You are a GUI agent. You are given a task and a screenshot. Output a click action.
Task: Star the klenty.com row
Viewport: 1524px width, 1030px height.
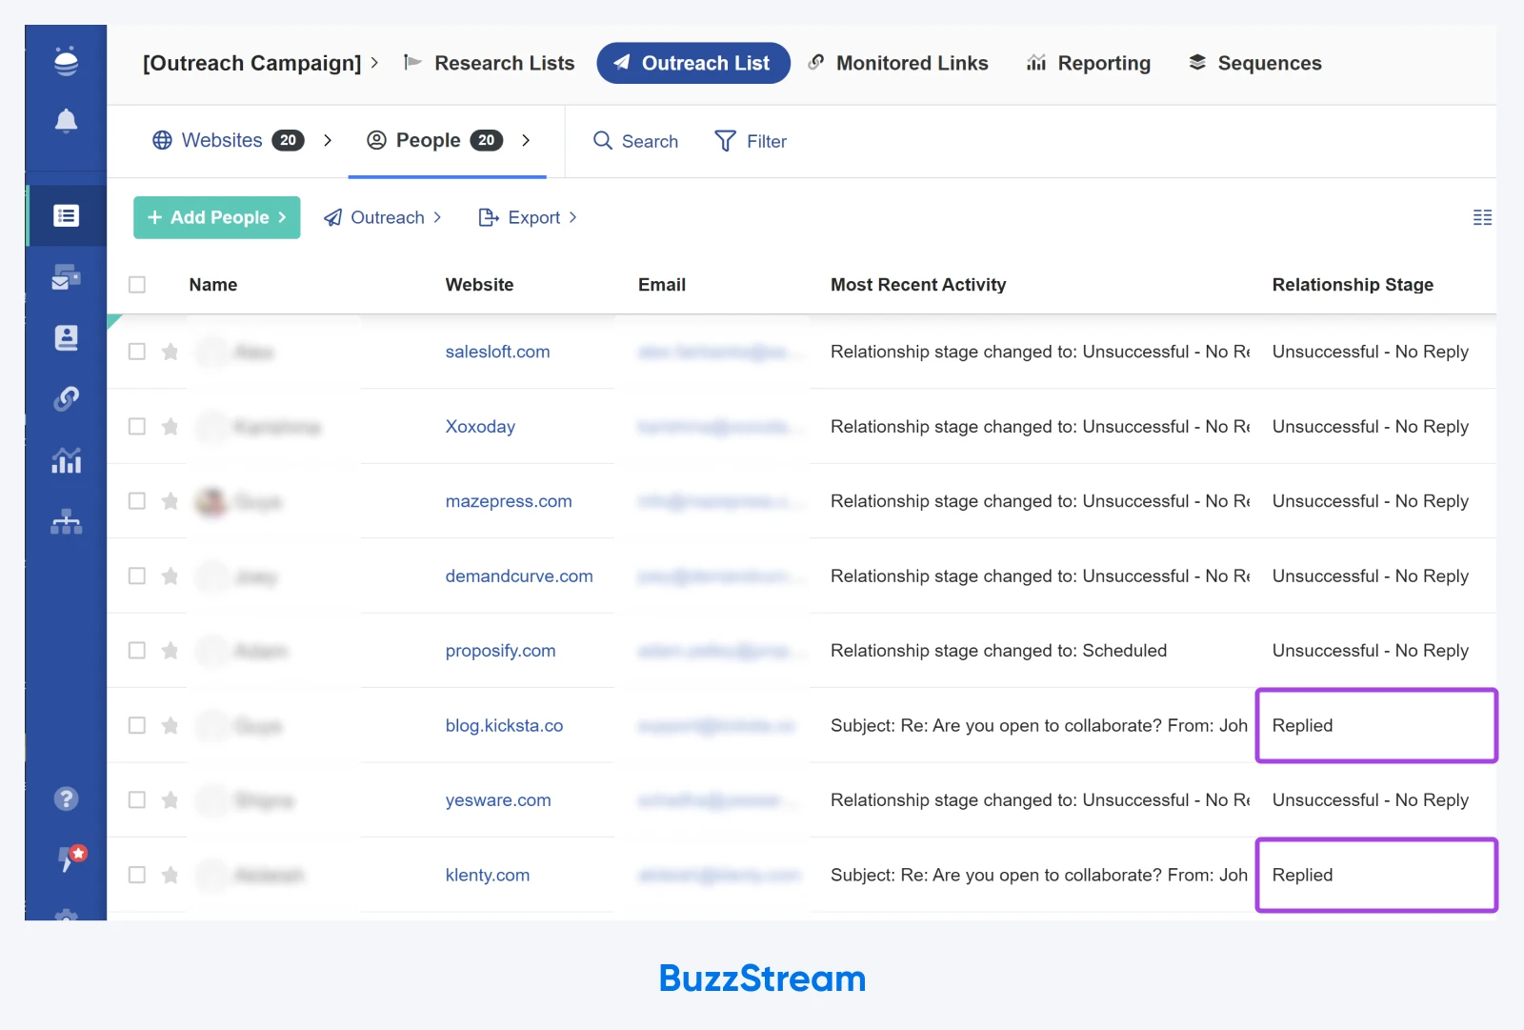[x=170, y=875]
